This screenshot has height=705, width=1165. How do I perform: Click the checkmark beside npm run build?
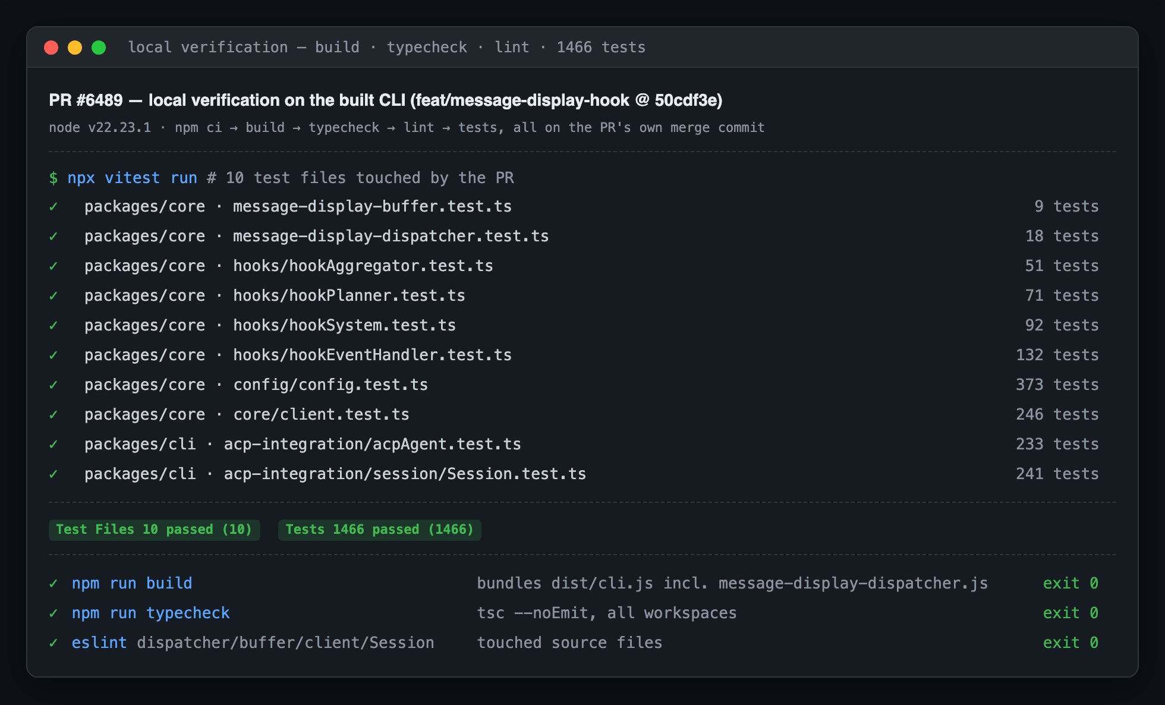(x=53, y=583)
